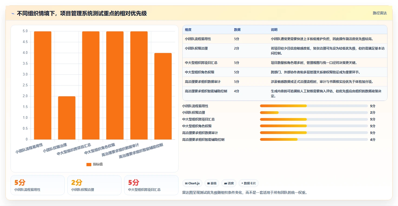Click the 2分 label ending the 小团队权限治理 progress bar
Image resolution: width=398 pixels, height=206 pixels.
373,113
